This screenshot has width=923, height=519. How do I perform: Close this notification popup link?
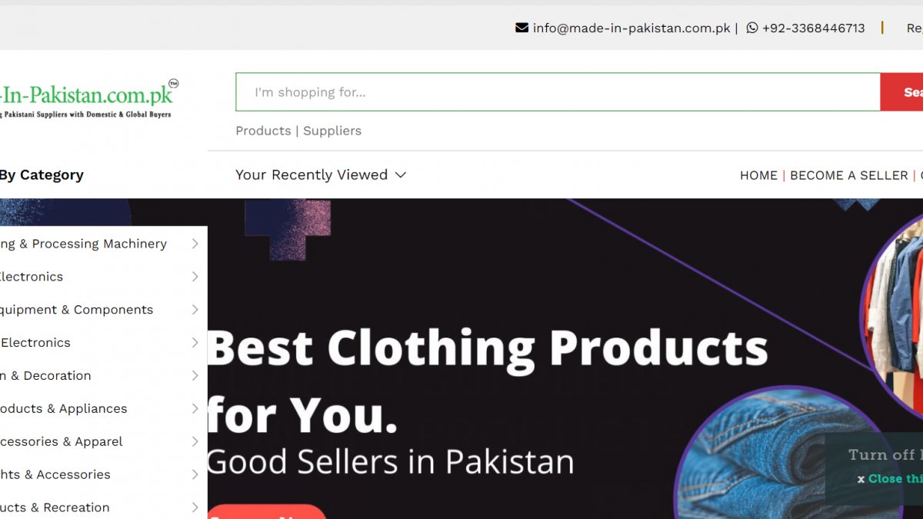895,478
